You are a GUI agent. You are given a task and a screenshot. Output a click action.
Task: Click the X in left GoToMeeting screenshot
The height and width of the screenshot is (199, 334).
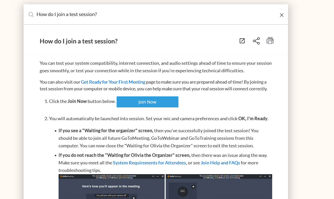click(163, 176)
